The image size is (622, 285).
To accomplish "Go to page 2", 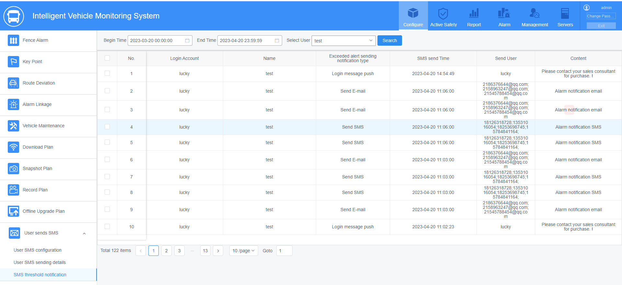I will tap(167, 251).
